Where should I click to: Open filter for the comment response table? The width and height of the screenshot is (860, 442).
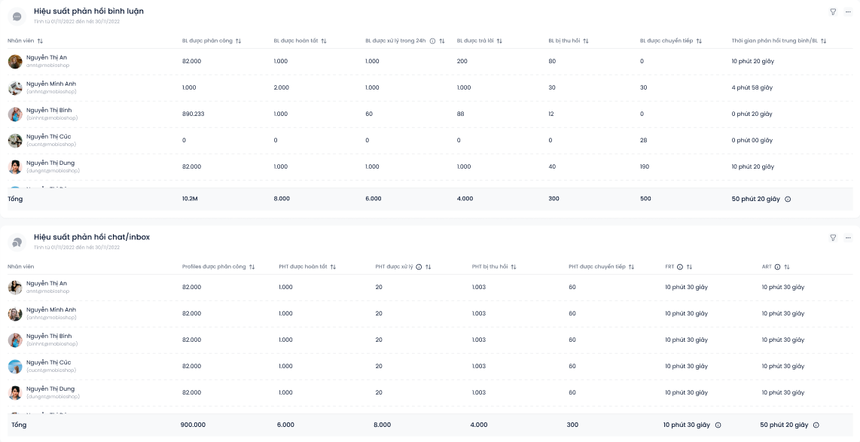coord(833,12)
